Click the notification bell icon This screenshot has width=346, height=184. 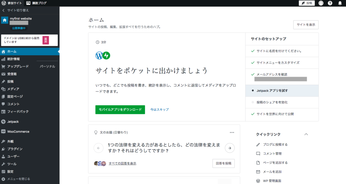(x=340, y=3)
